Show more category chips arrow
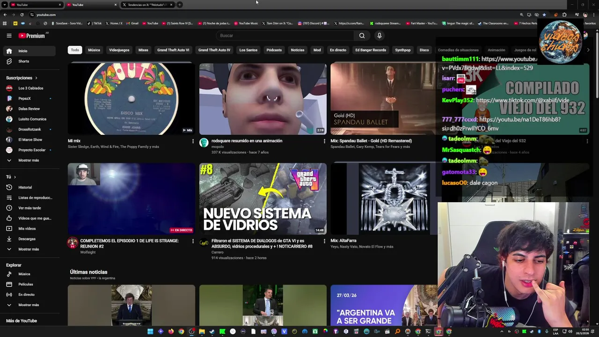 [588, 50]
